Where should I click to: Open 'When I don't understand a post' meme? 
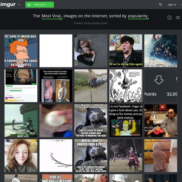click(91, 156)
